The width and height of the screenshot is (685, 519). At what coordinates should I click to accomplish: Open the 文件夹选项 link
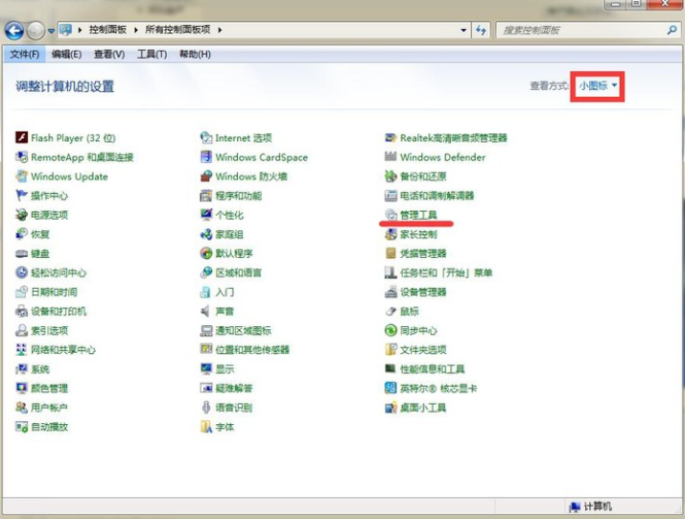(x=423, y=349)
